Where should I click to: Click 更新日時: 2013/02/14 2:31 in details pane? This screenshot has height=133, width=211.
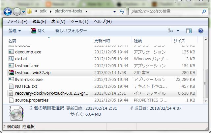tap(92, 108)
